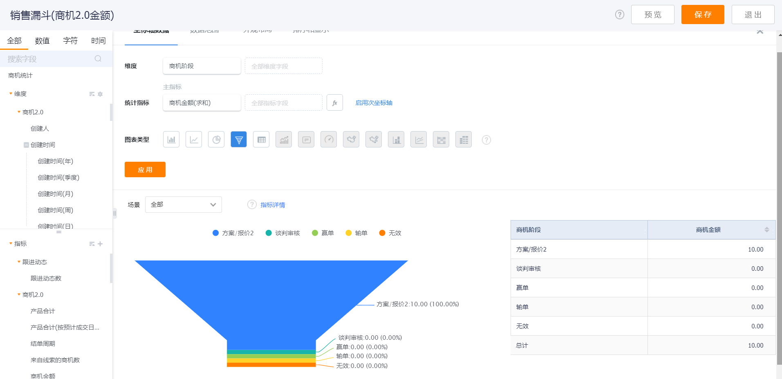
Task: Select the bar chart type icon
Action: [171, 139]
